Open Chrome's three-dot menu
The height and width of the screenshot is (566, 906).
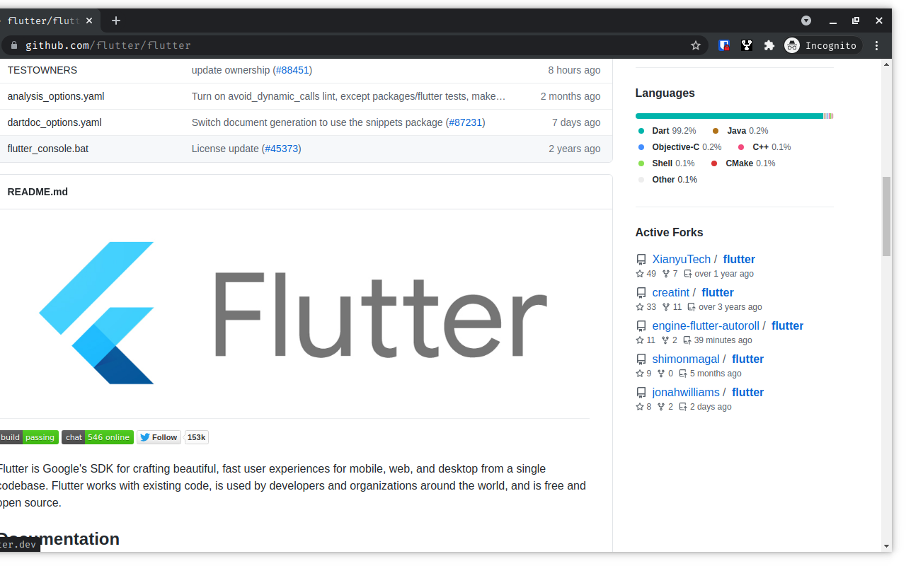pos(876,45)
